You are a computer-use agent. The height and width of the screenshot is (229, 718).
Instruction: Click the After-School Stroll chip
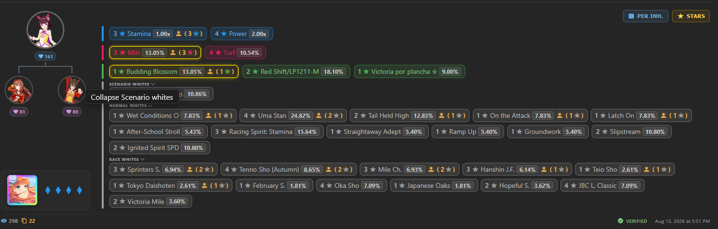[159, 132]
